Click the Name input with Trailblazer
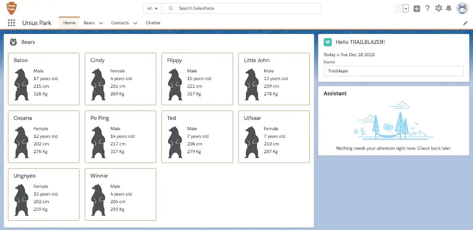 393,71
